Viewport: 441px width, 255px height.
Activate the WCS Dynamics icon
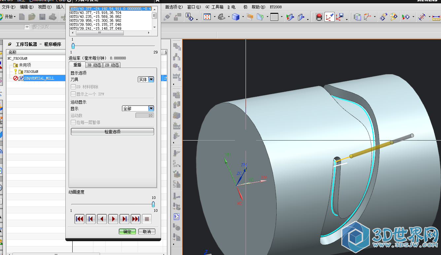click(x=329, y=17)
